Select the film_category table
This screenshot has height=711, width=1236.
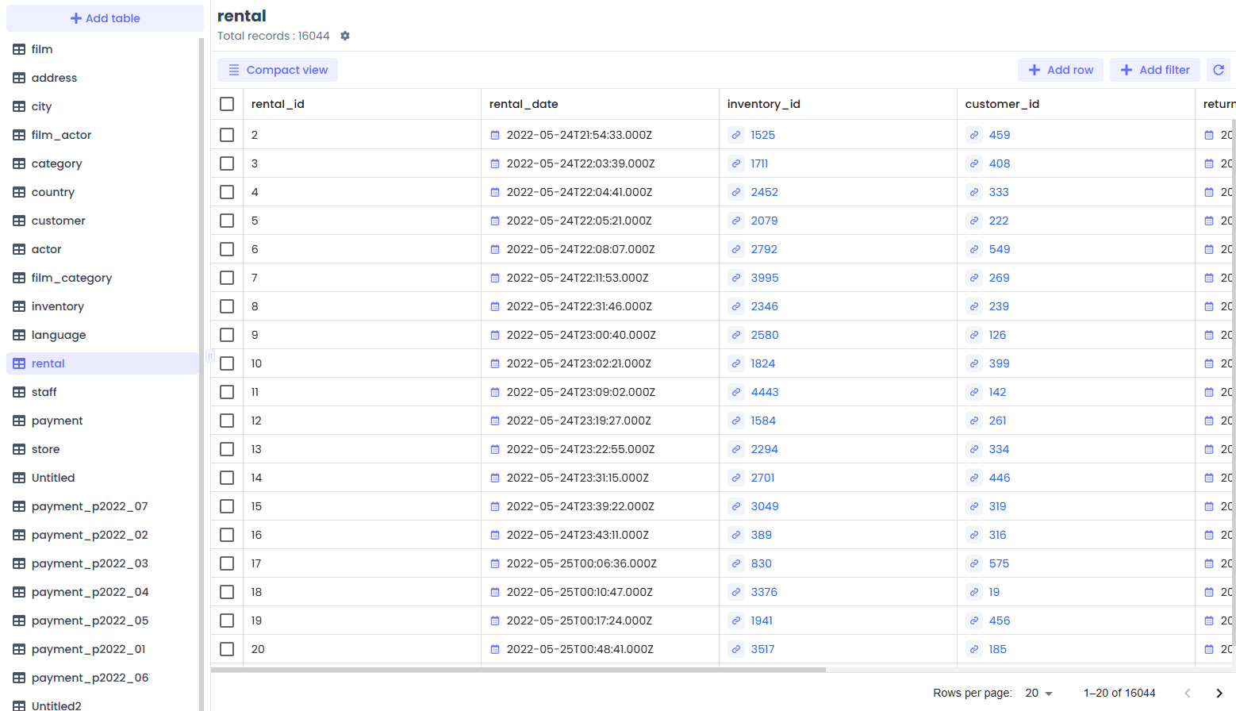pos(102,278)
